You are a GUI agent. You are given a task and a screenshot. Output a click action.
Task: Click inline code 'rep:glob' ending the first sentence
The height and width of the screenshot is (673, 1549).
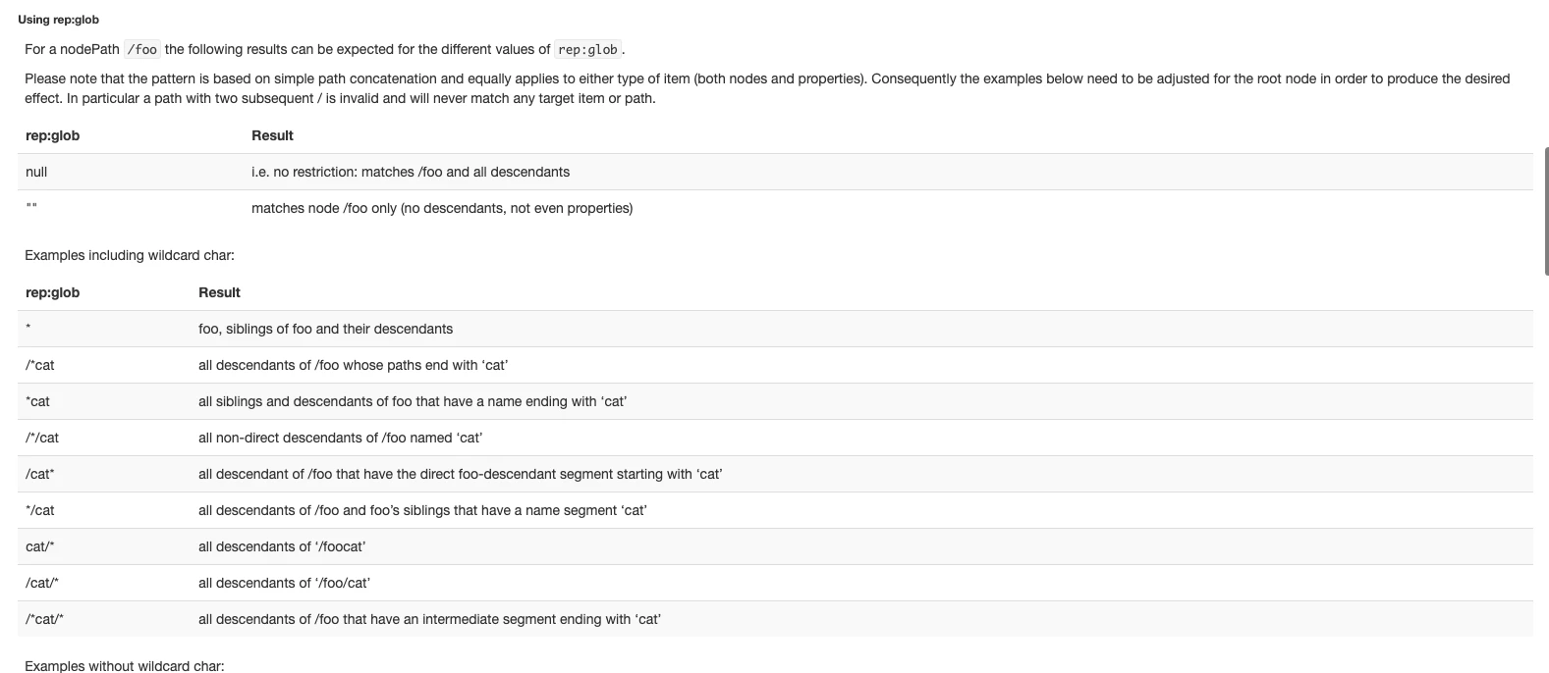click(588, 49)
